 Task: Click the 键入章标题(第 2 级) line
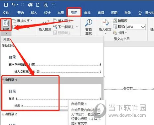coord(58,72)
